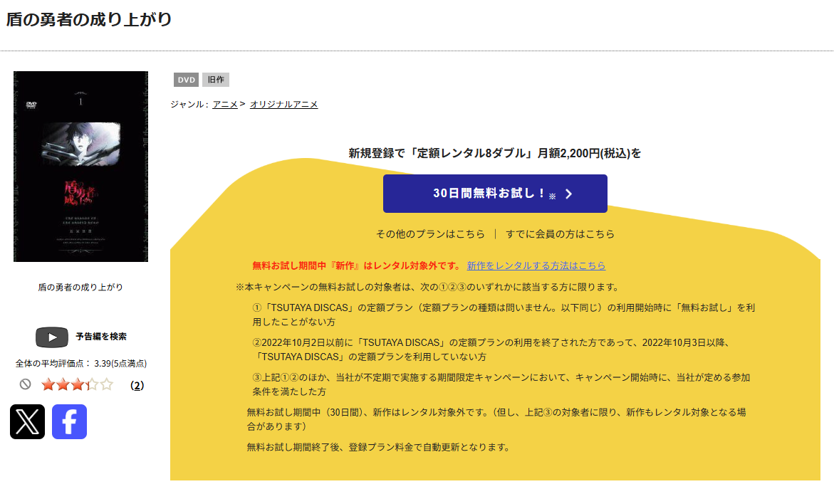The width and height of the screenshot is (834, 489).
Task: Follow その他のプランはこちら link
Action: click(430, 234)
